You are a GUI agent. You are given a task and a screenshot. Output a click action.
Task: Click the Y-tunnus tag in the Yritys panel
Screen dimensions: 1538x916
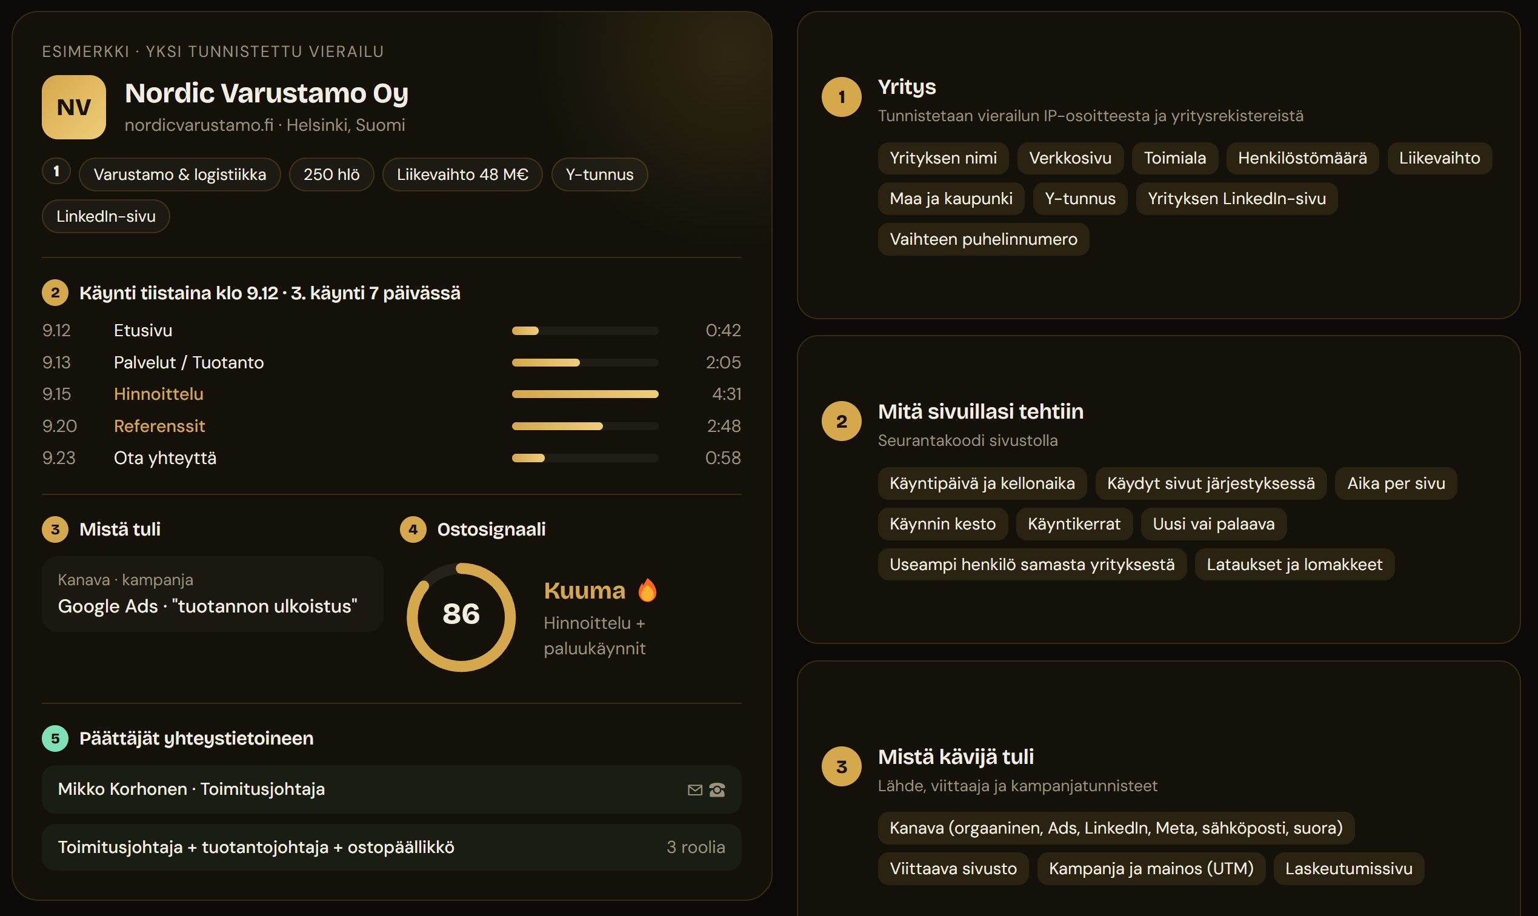(x=1080, y=199)
